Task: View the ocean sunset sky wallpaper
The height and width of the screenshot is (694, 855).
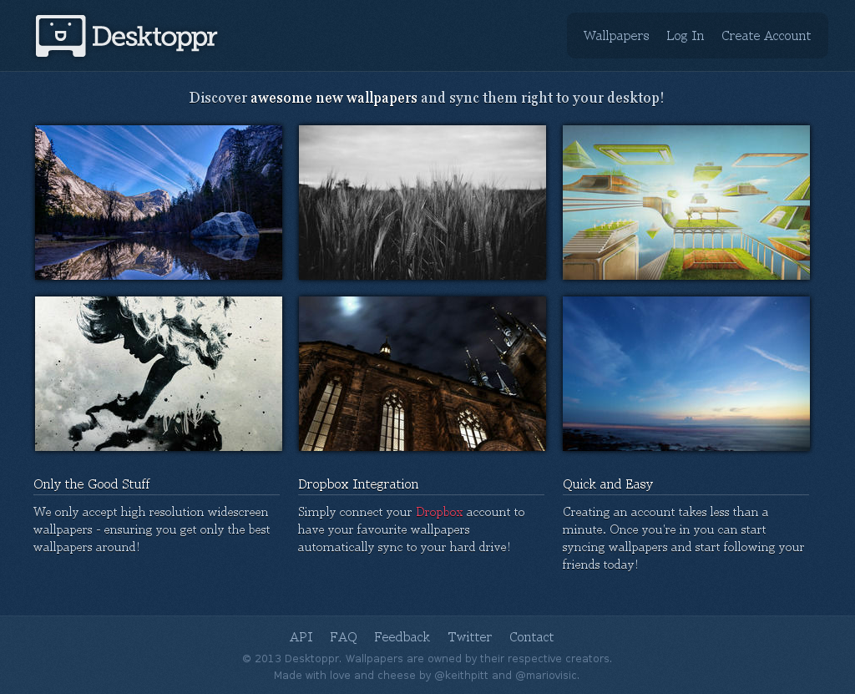Action: click(686, 373)
